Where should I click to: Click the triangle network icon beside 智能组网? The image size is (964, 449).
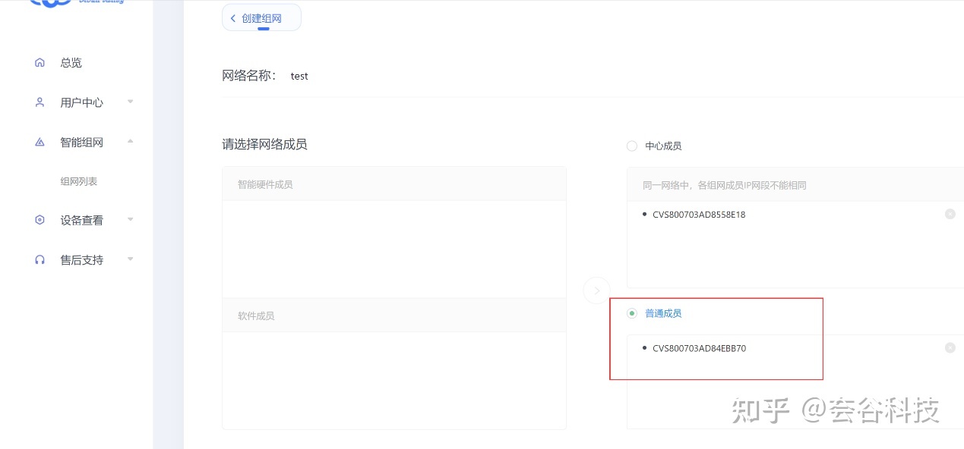point(40,142)
